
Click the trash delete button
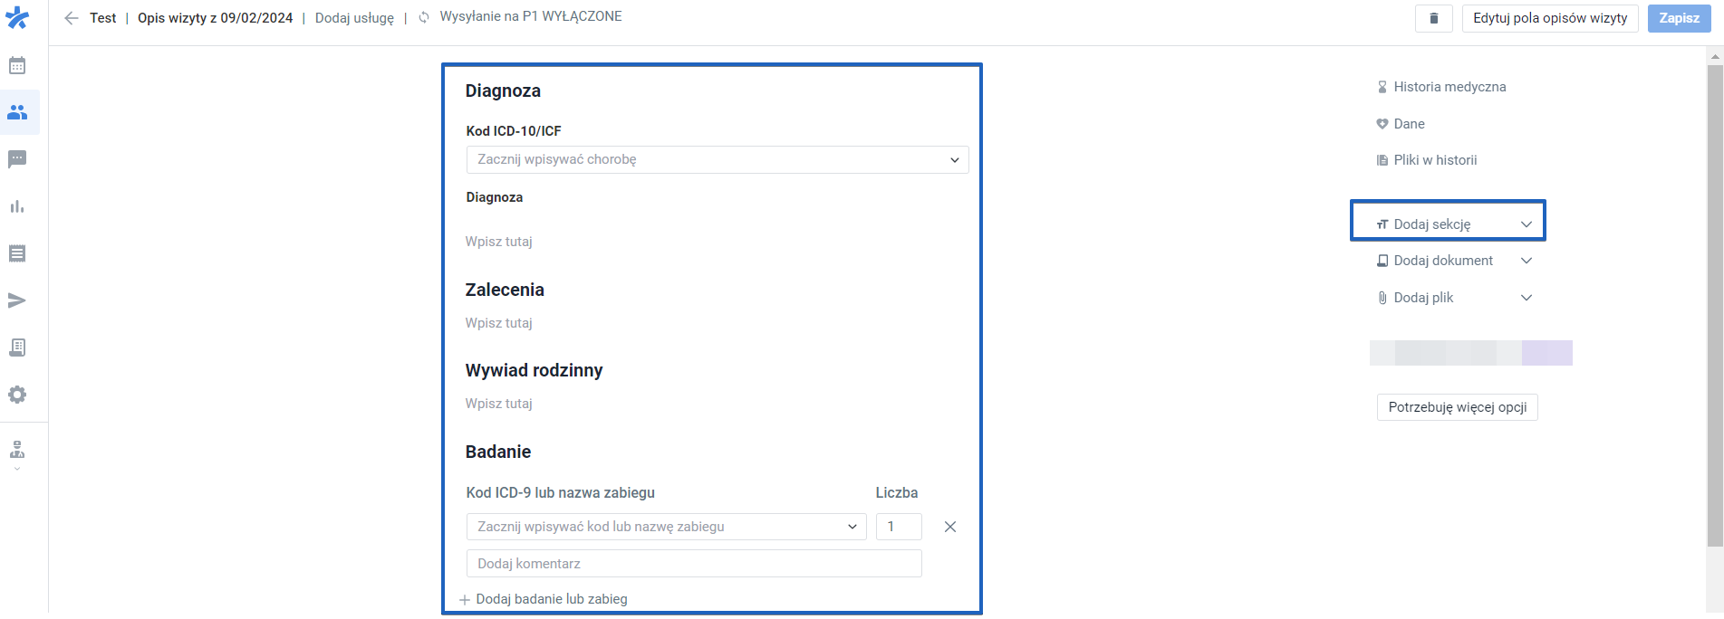coord(1434,18)
